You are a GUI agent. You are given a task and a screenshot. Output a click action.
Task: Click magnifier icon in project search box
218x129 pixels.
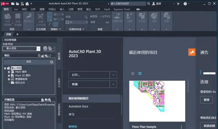click(x=52, y=62)
